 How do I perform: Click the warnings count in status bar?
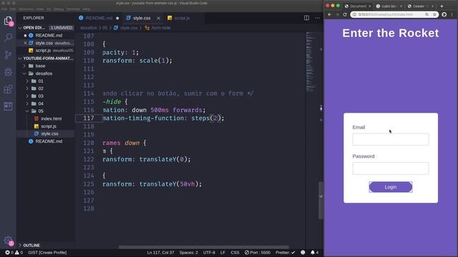pyautogui.click(x=19, y=253)
